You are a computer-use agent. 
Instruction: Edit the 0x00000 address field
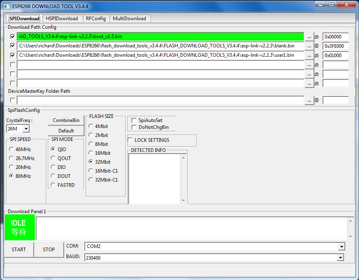coord(335,37)
